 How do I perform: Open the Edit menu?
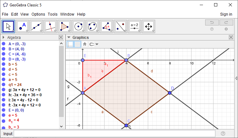pyautogui.click(x=14, y=14)
